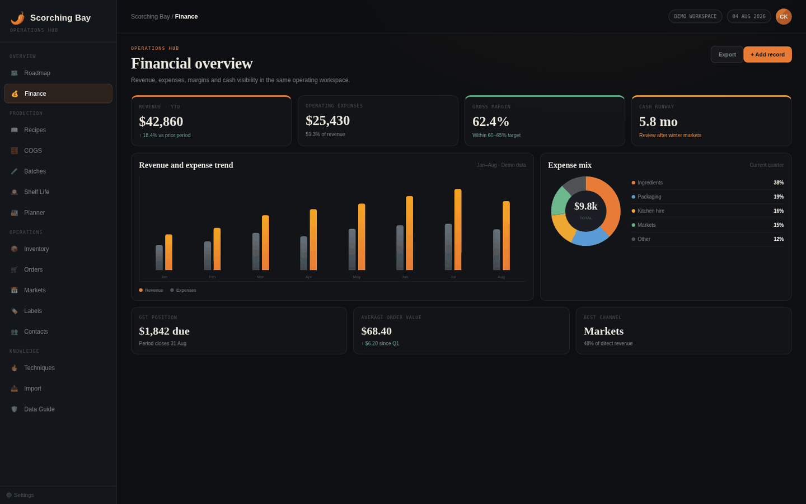Click the Markets calendar icon
This screenshot has height=504, width=806.
pos(15,291)
